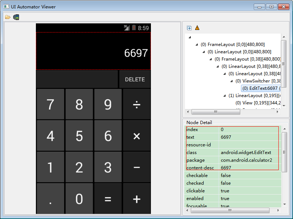Screen dimensions: 293x219
Task: Click Node Detail scroll down arrow
Action: click(x=285, y=204)
